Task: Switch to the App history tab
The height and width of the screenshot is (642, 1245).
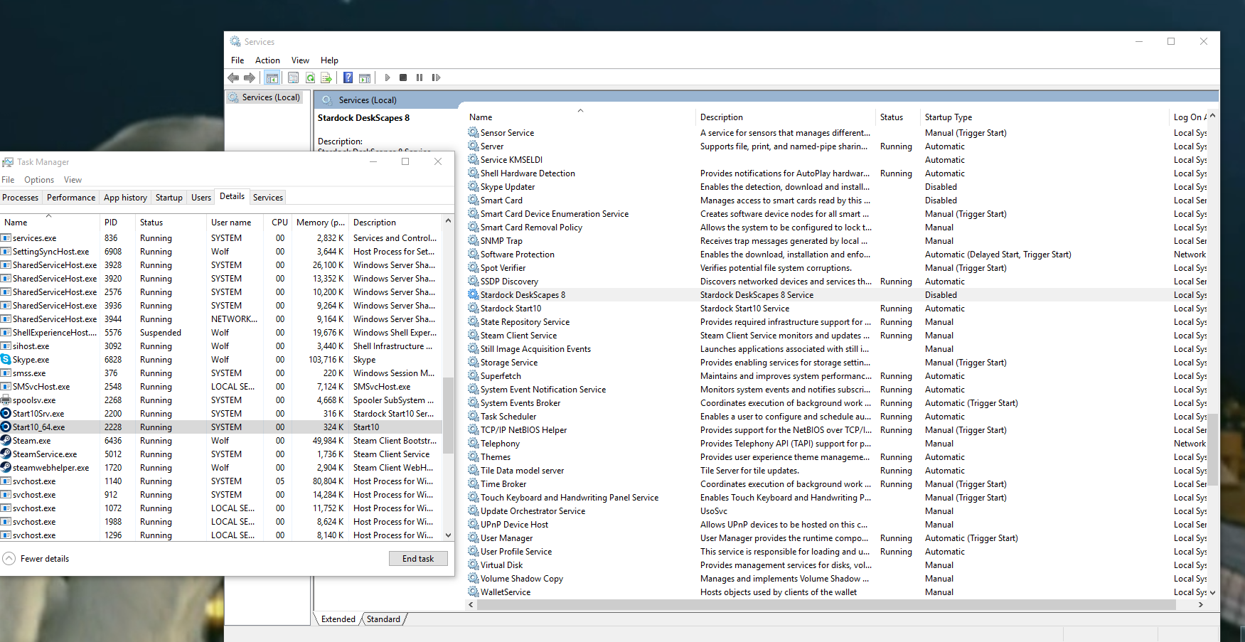Action: click(125, 198)
